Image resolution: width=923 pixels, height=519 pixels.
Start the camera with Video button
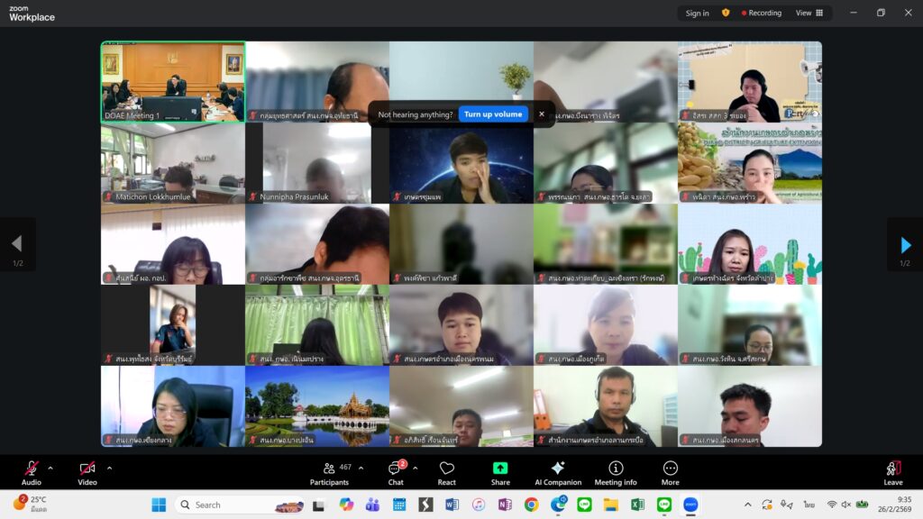pos(87,471)
